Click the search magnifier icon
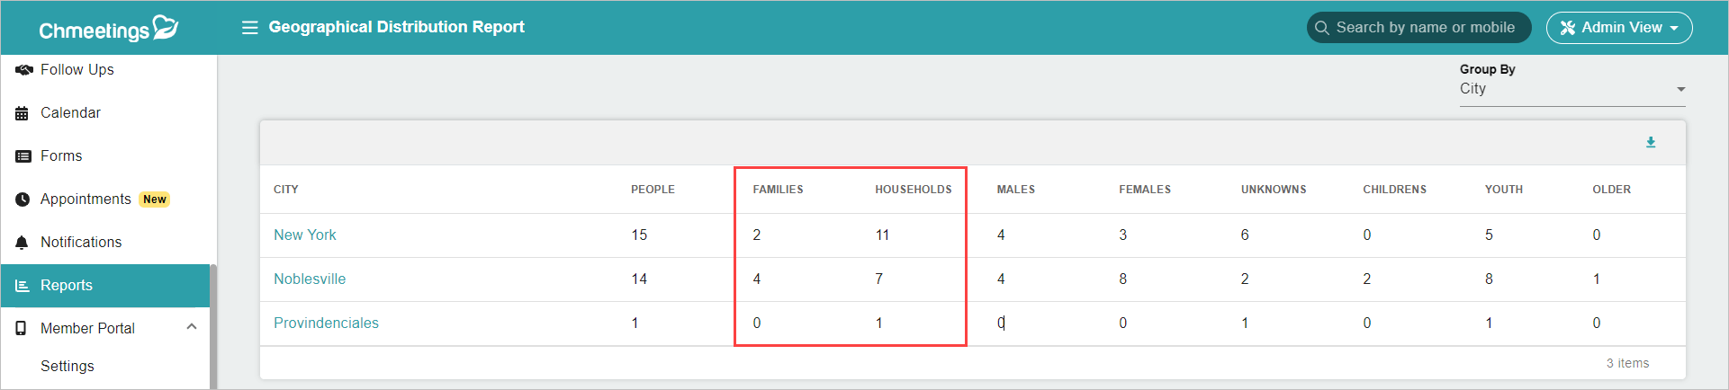The image size is (1729, 390). (x=1322, y=28)
